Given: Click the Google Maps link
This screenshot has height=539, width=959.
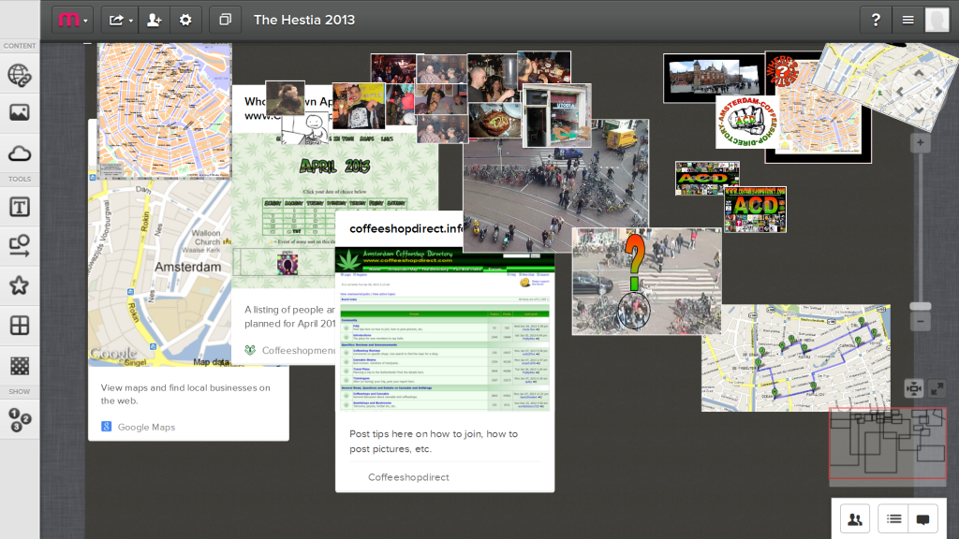Looking at the screenshot, I should pos(146,428).
